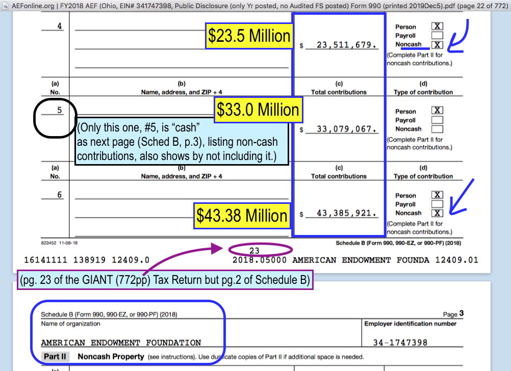
Task: Select the yellow $43.38 Million label
Action: (242, 216)
